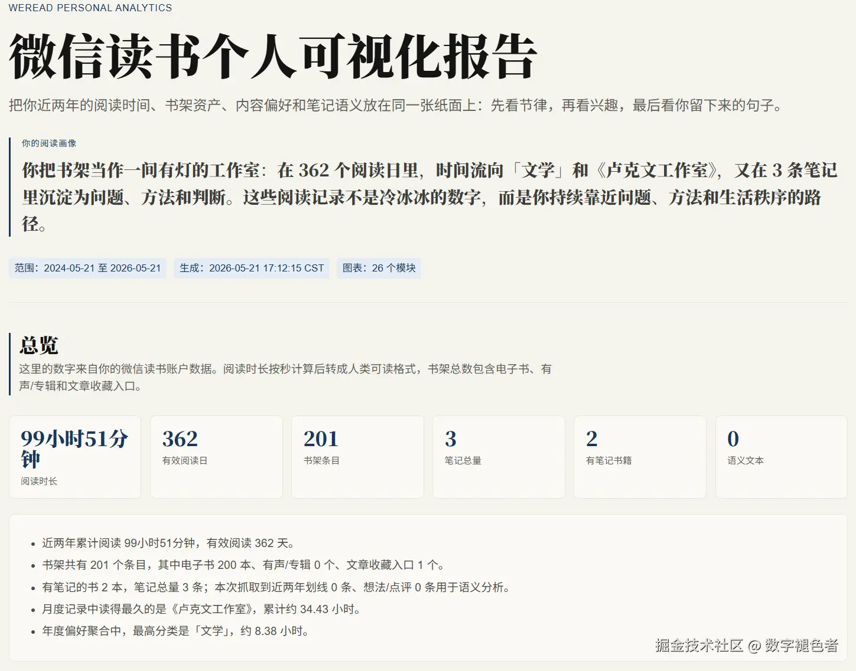Select the 3 笔记总量 card

(499, 457)
